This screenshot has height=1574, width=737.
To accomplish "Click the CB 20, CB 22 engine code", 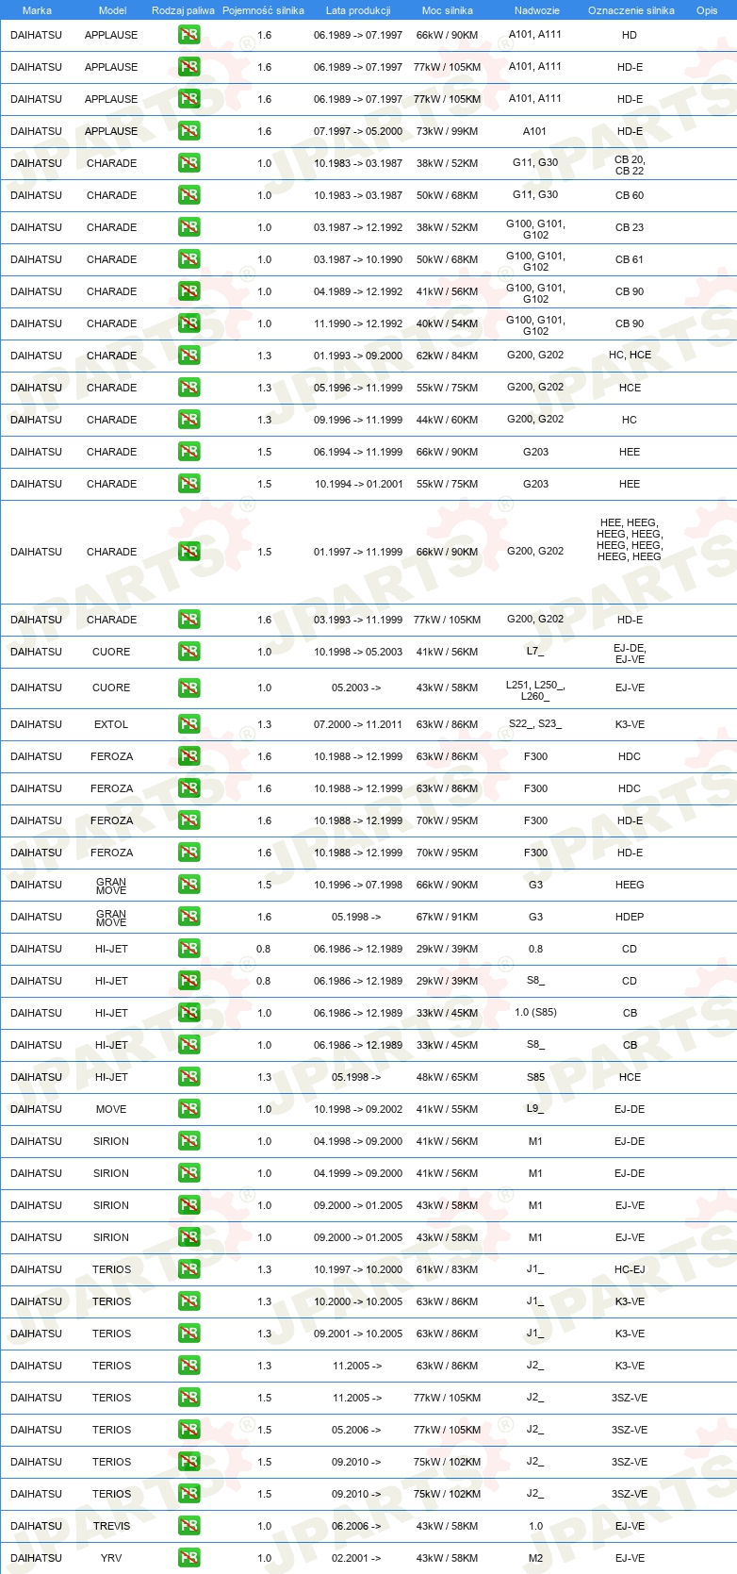I will (630, 165).
